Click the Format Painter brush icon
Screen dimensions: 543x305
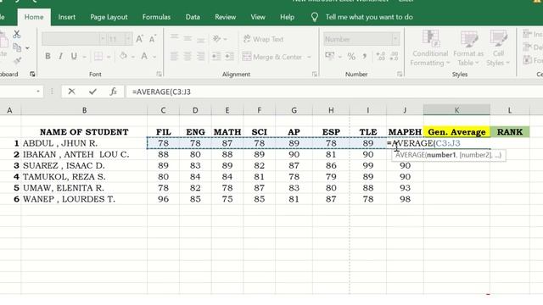coord(17,61)
